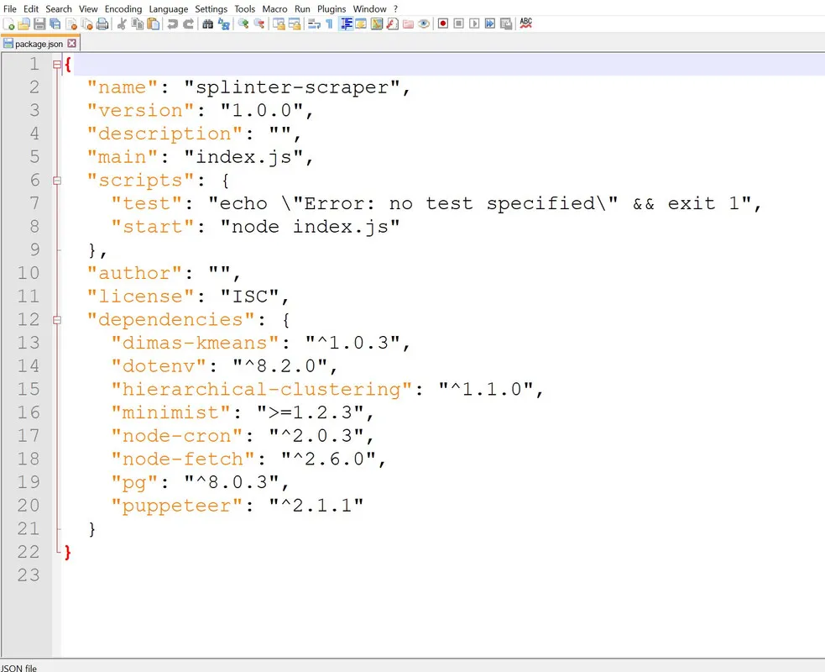Print the document using the printer icon
Viewport: 825px width, 672px height.
[x=102, y=24]
